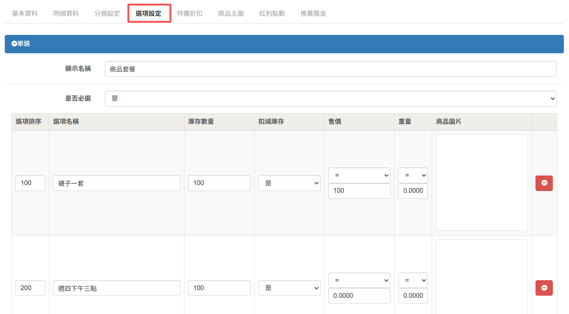Go to the 特價折扣 tab

[190, 14]
